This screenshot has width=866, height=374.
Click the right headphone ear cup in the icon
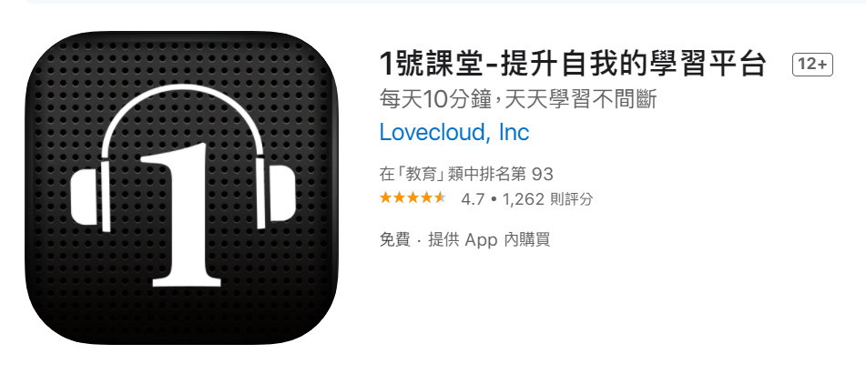[276, 197]
